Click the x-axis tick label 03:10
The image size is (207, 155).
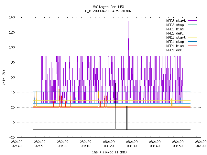click(85, 146)
